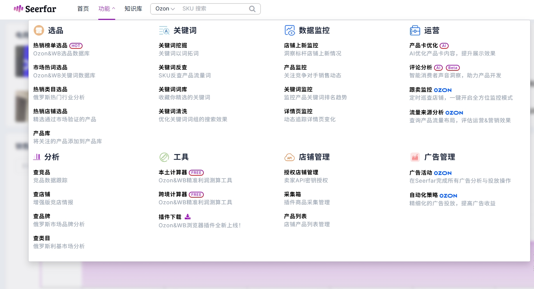Click the 店铺管理 API cloud icon
The height and width of the screenshot is (289, 534).
[289, 158]
